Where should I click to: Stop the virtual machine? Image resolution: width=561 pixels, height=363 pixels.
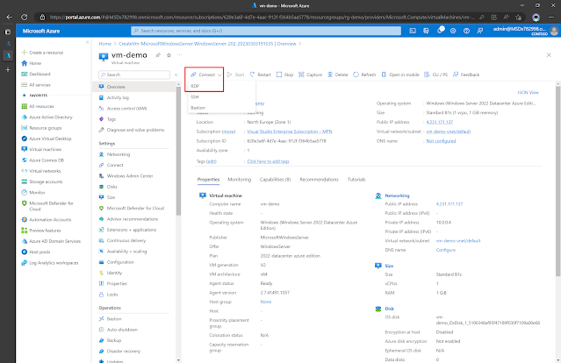coord(284,75)
